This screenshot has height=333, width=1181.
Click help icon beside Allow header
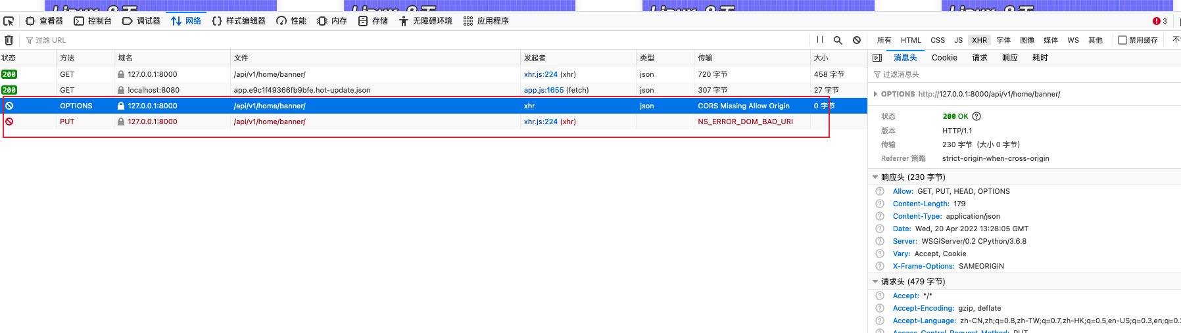880,191
